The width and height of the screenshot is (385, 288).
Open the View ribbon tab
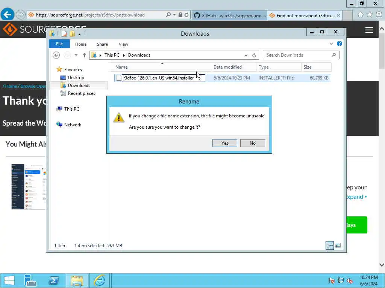[x=123, y=44]
